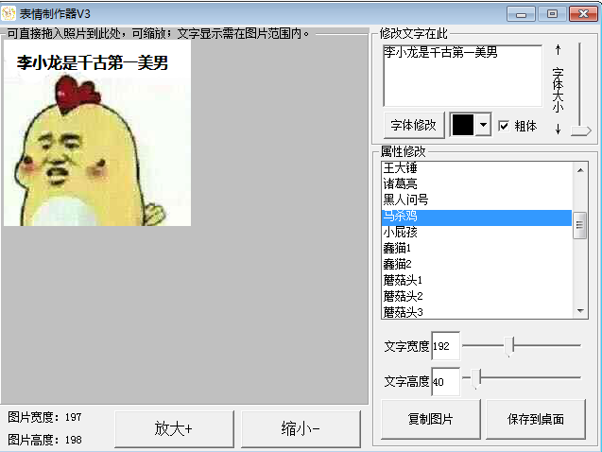Minimize the 表情制作器V3 window
Image resolution: width=602 pixels, height=452 pixels.
[521, 14]
